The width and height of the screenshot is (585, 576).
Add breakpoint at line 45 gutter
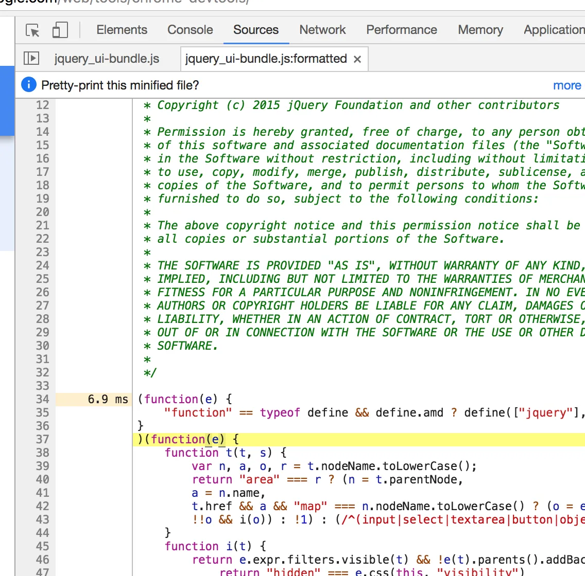(x=42, y=546)
